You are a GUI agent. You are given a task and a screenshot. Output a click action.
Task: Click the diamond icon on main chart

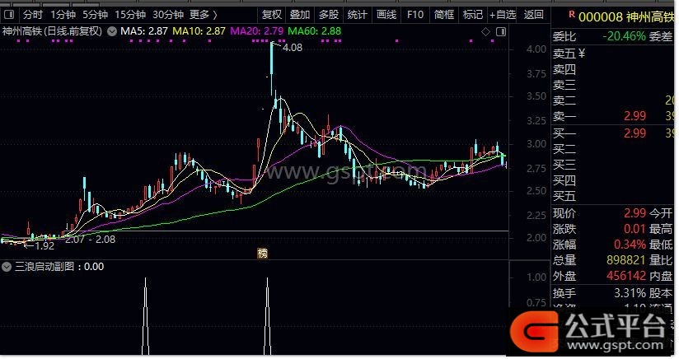485,31
